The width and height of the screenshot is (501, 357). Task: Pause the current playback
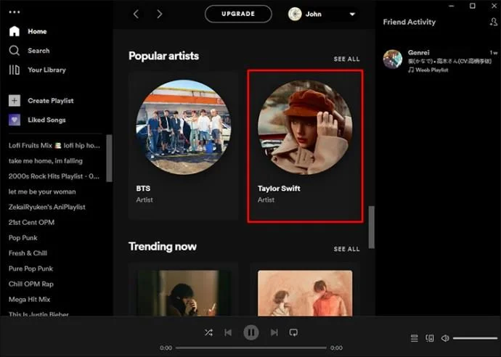(x=251, y=333)
